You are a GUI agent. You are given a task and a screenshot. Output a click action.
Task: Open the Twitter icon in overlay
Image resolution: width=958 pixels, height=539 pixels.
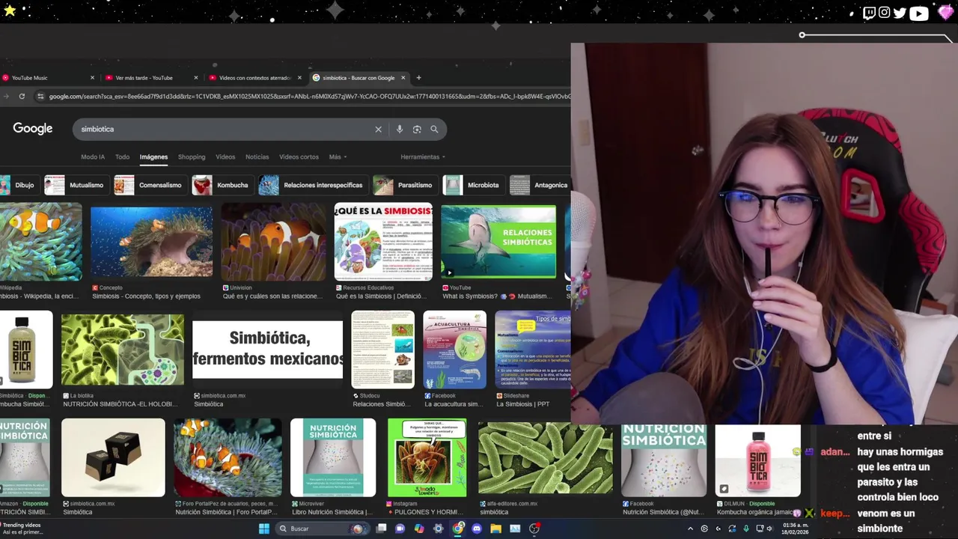coord(900,13)
